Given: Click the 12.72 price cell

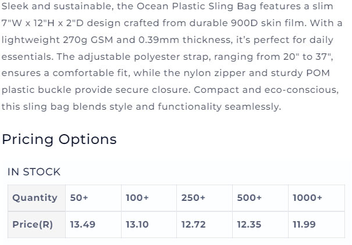Looking at the screenshot, I should click(205, 225).
